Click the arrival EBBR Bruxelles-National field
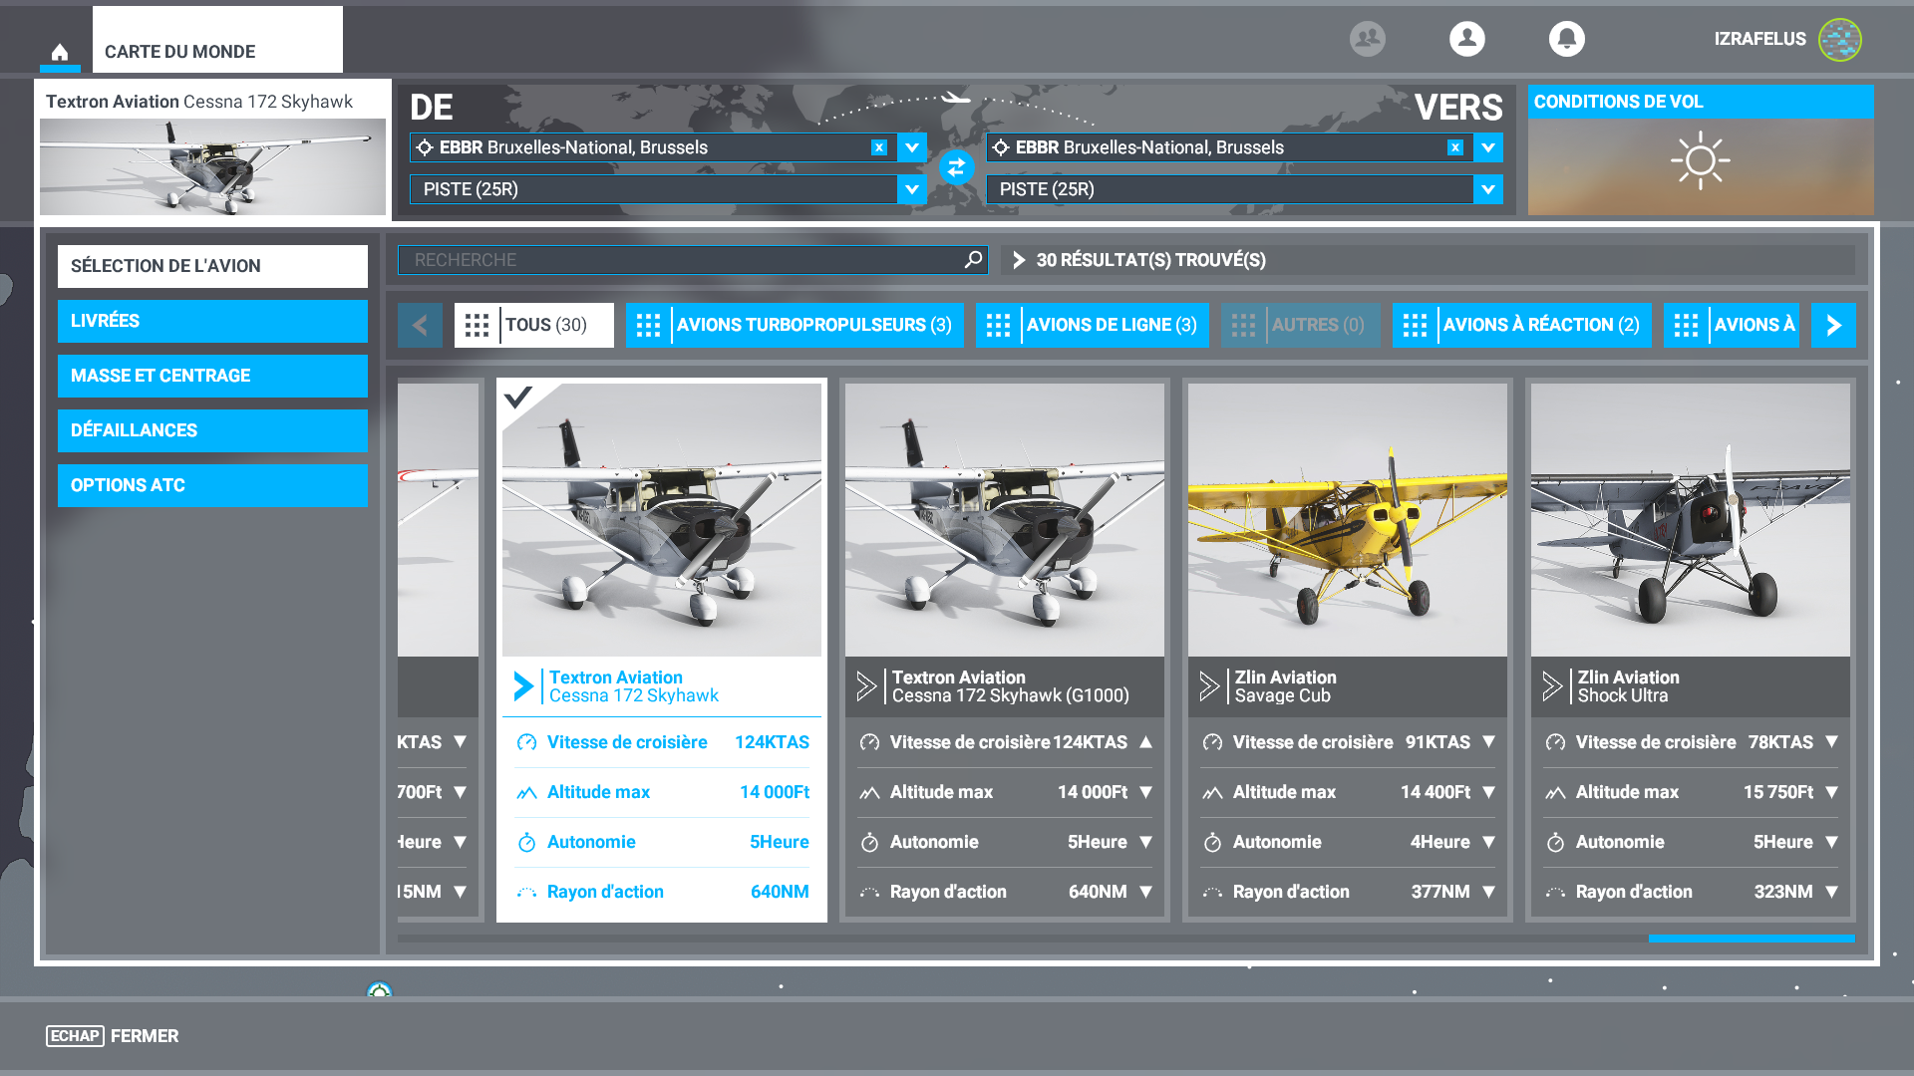The image size is (1914, 1076). (x=1229, y=147)
